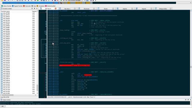192x108 pixels.
Task: Close the Imports tab
Action: tap(132, 9)
